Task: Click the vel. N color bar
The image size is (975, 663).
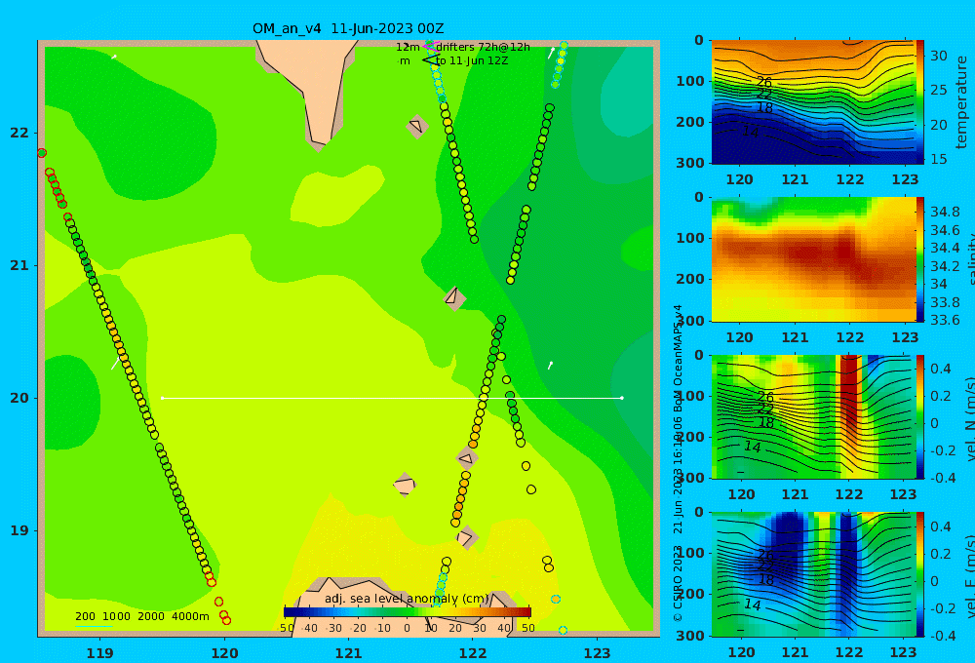Action: 919,416
